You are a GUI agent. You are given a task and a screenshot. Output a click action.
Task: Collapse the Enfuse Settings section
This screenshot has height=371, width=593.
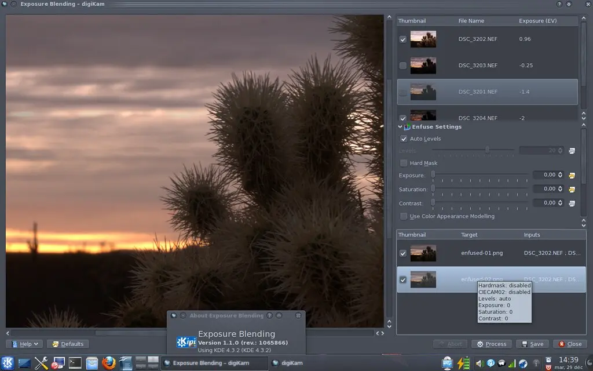[x=400, y=126]
